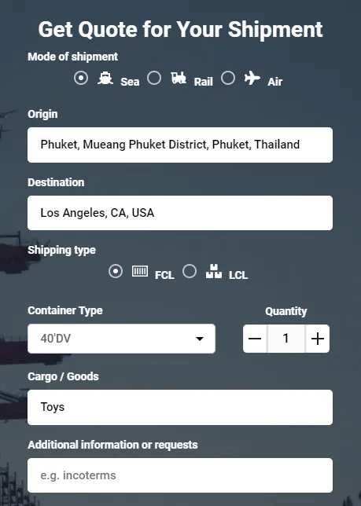Viewport: 361px width, 506px height.
Task: Select the FCL radio button
Action: click(116, 271)
